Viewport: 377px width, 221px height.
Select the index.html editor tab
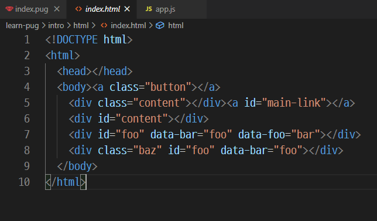pos(101,9)
